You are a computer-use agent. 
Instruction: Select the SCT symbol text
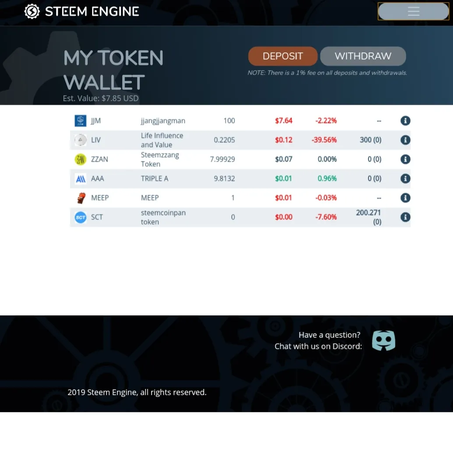(x=97, y=217)
